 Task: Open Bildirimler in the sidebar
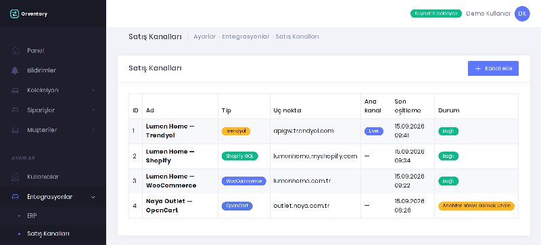[42, 70]
